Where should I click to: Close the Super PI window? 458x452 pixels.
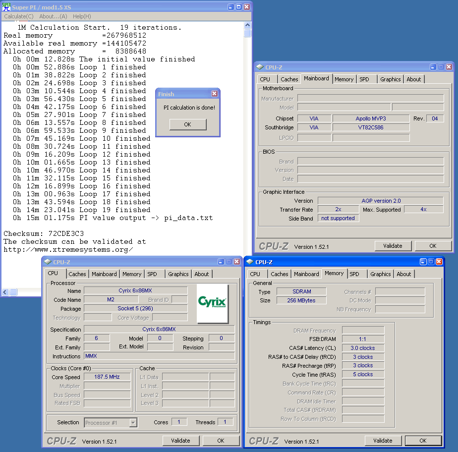[x=247, y=7]
